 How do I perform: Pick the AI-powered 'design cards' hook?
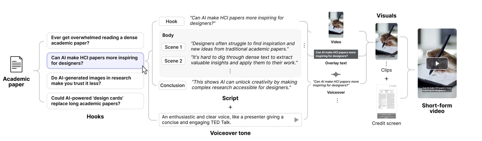click(x=95, y=101)
